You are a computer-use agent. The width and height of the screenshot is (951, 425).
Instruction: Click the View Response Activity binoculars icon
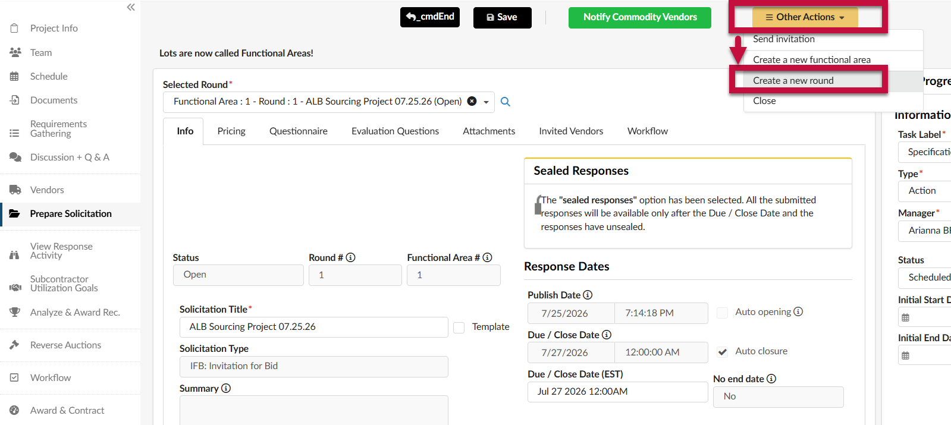click(x=14, y=255)
